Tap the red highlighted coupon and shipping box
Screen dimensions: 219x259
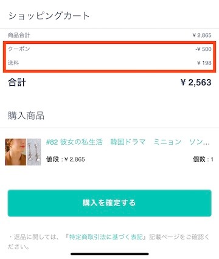pyautogui.click(x=109, y=57)
